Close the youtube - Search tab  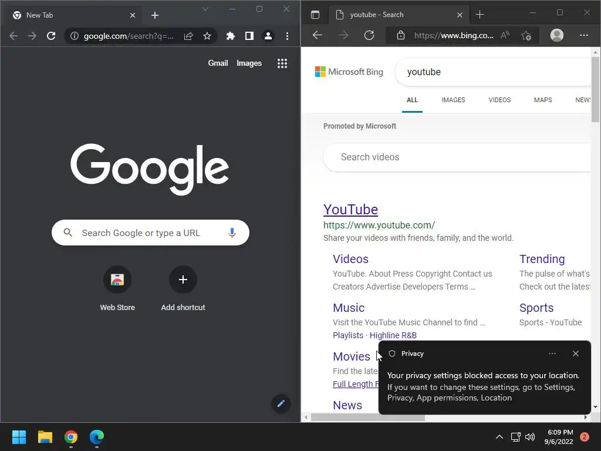coord(460,15)
